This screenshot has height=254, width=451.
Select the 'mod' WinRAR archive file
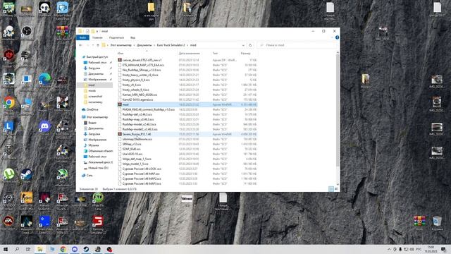tap(187, 104)
